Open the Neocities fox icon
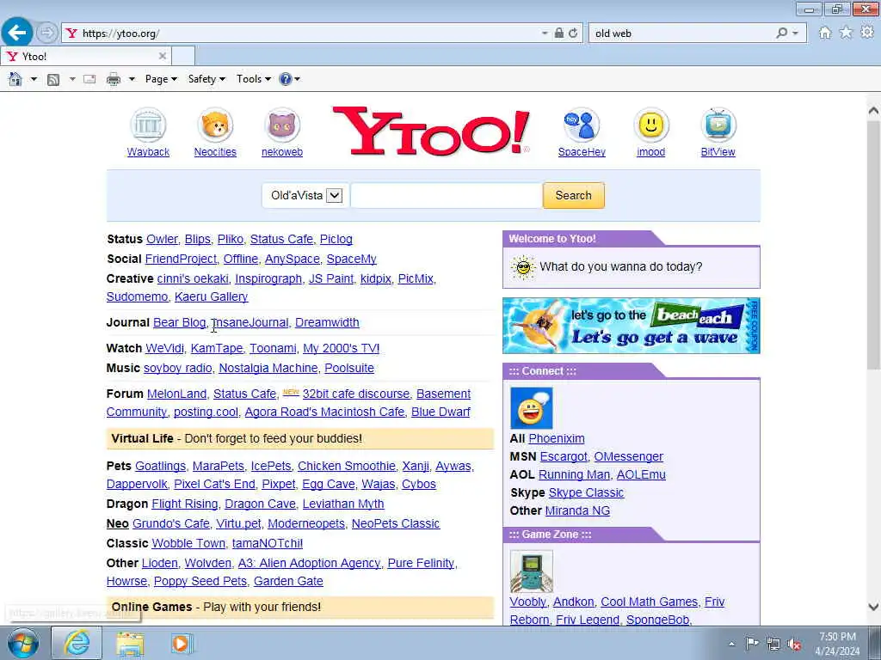The image size is (881, 660). click(215, 125)
